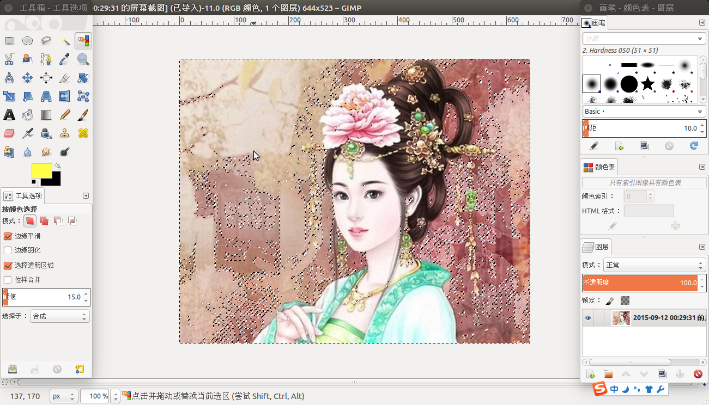Open the px unit dropdown in status bar

64,396
